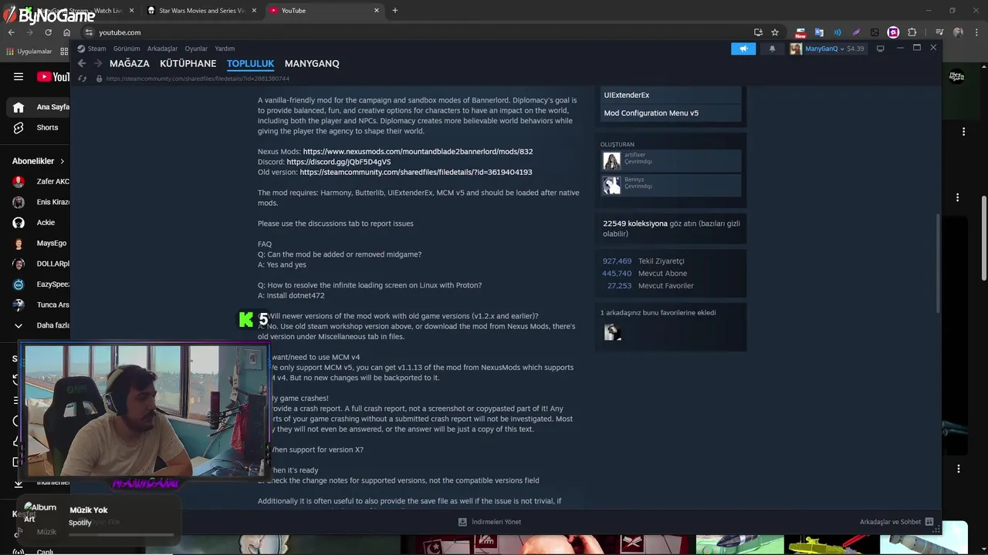Viewport: 988px width, 555px height.
Task: Close the YouTube browser tab
Action: [x=377, y=11]
